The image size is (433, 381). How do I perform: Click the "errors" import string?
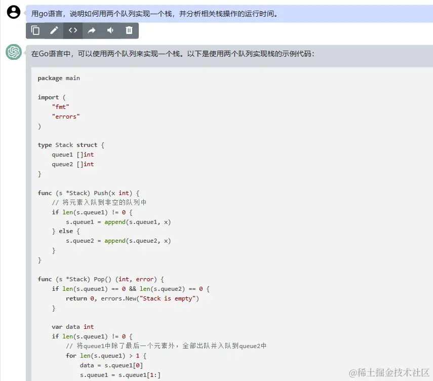click(66, 117)
